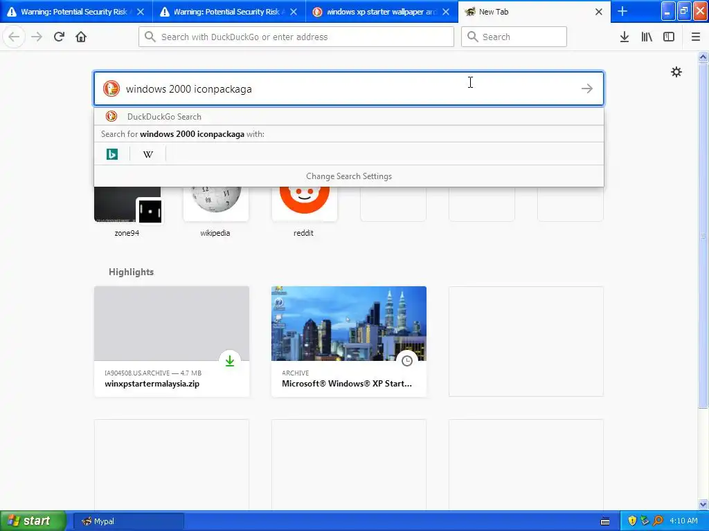Reload the current page
Viewport: 709px width, 531px height.
tap(59, 37)
